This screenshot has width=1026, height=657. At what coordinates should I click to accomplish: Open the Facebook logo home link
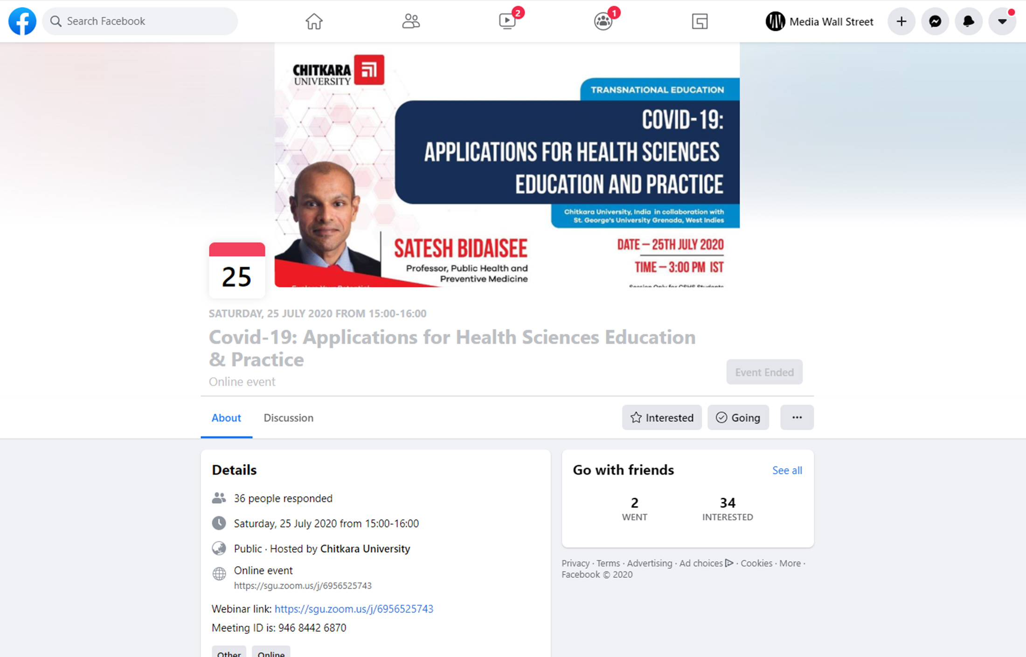pyautogui.click(x=22, y=21)
